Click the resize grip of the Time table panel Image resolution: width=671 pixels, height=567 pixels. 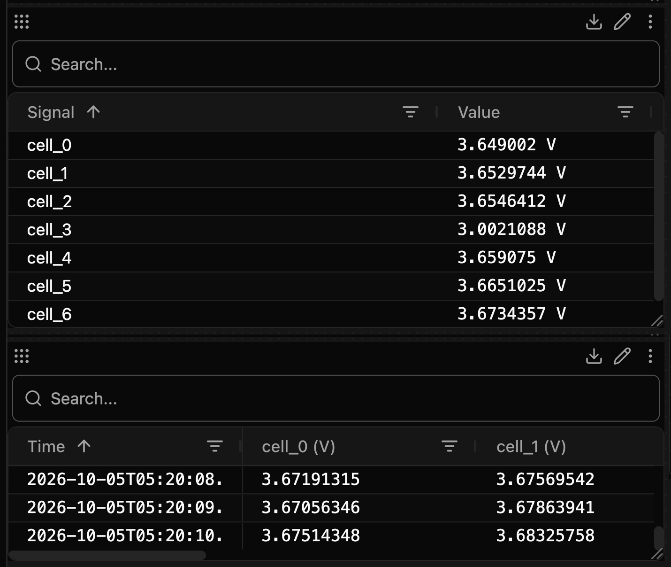657,554
